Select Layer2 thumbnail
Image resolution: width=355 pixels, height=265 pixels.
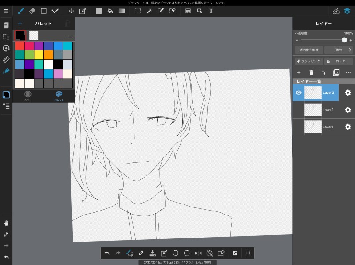tap(313, 110)
